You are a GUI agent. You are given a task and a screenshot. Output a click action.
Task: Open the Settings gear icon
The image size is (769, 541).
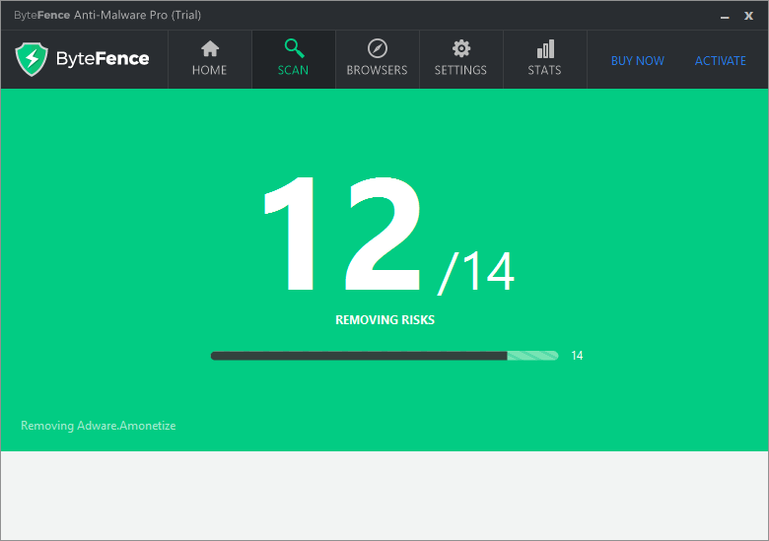(461, 48)
